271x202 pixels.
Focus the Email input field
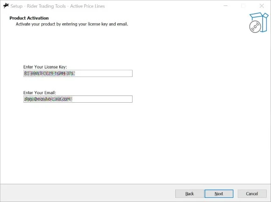click(78, 99)
